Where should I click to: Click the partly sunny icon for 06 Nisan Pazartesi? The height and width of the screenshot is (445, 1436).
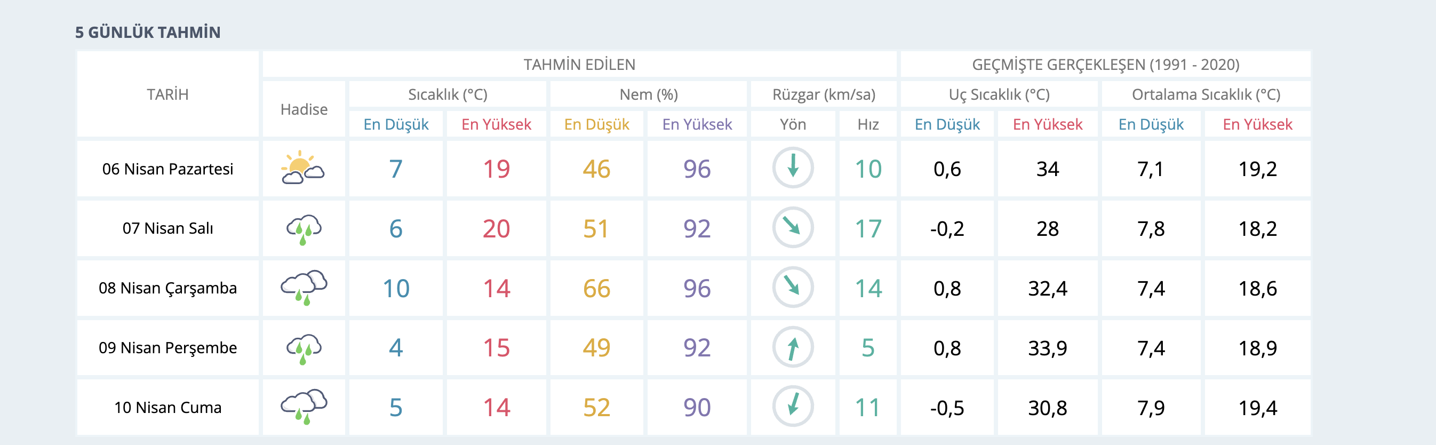pos(302,168)
